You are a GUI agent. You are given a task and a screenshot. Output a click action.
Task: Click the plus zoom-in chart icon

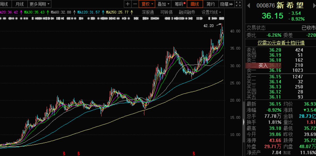coord(128,4)
